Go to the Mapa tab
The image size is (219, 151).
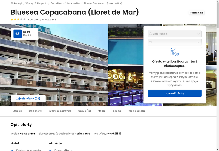[101, 111]
